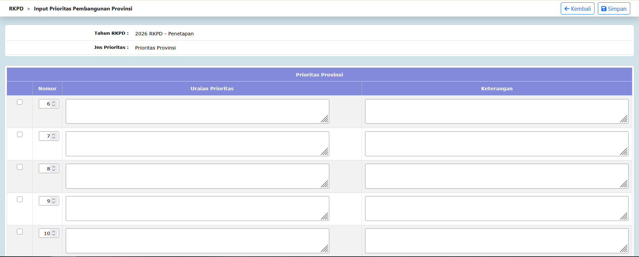Enable the checkbox for row number 8
Screen dimensions: 639x257
(20, 167)
